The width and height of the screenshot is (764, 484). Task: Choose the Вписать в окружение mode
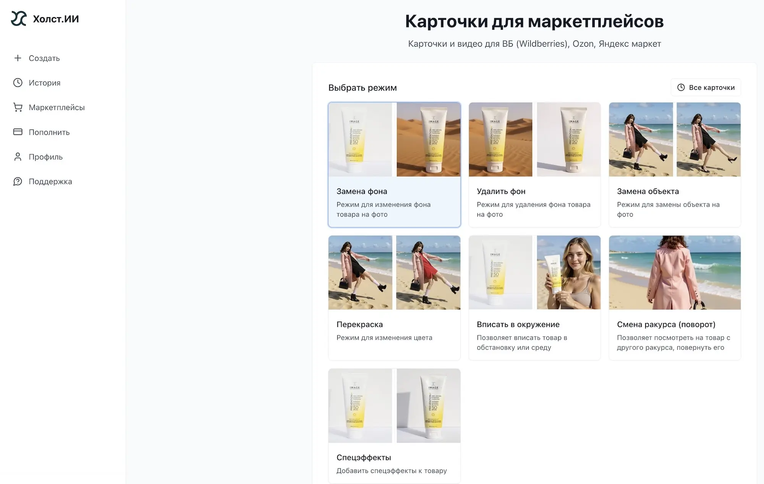(534, 297)
